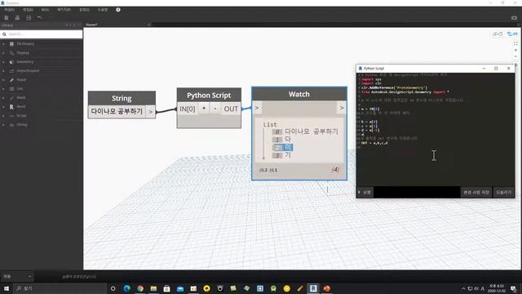Click inside the Python Script code editor
Viewport: 522px width, 294px height.
coord(436,129)
